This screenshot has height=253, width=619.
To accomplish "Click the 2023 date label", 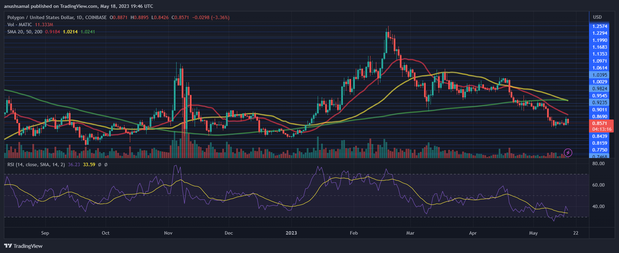I will [291, 233].
